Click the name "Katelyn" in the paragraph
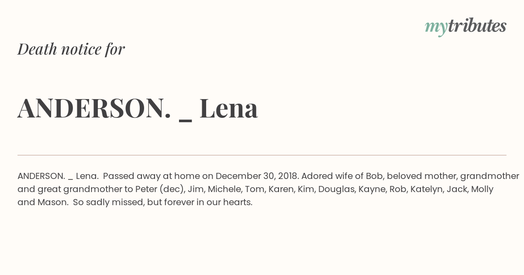 (x=427, y=189)
